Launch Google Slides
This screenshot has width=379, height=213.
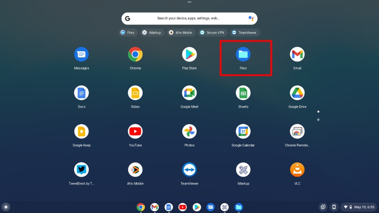[135, 93]
